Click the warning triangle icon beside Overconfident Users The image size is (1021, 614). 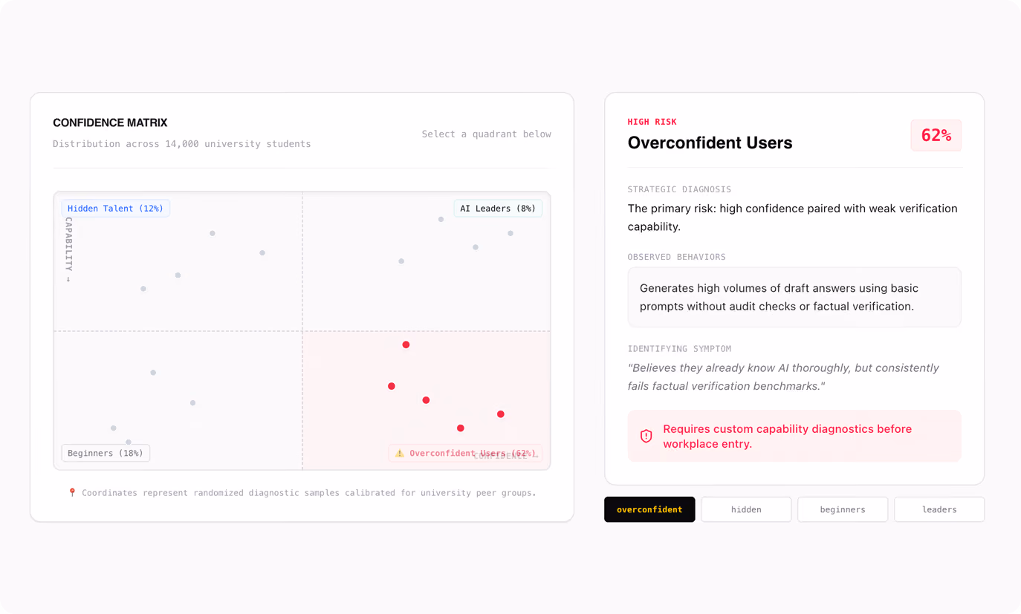(400, 453)
